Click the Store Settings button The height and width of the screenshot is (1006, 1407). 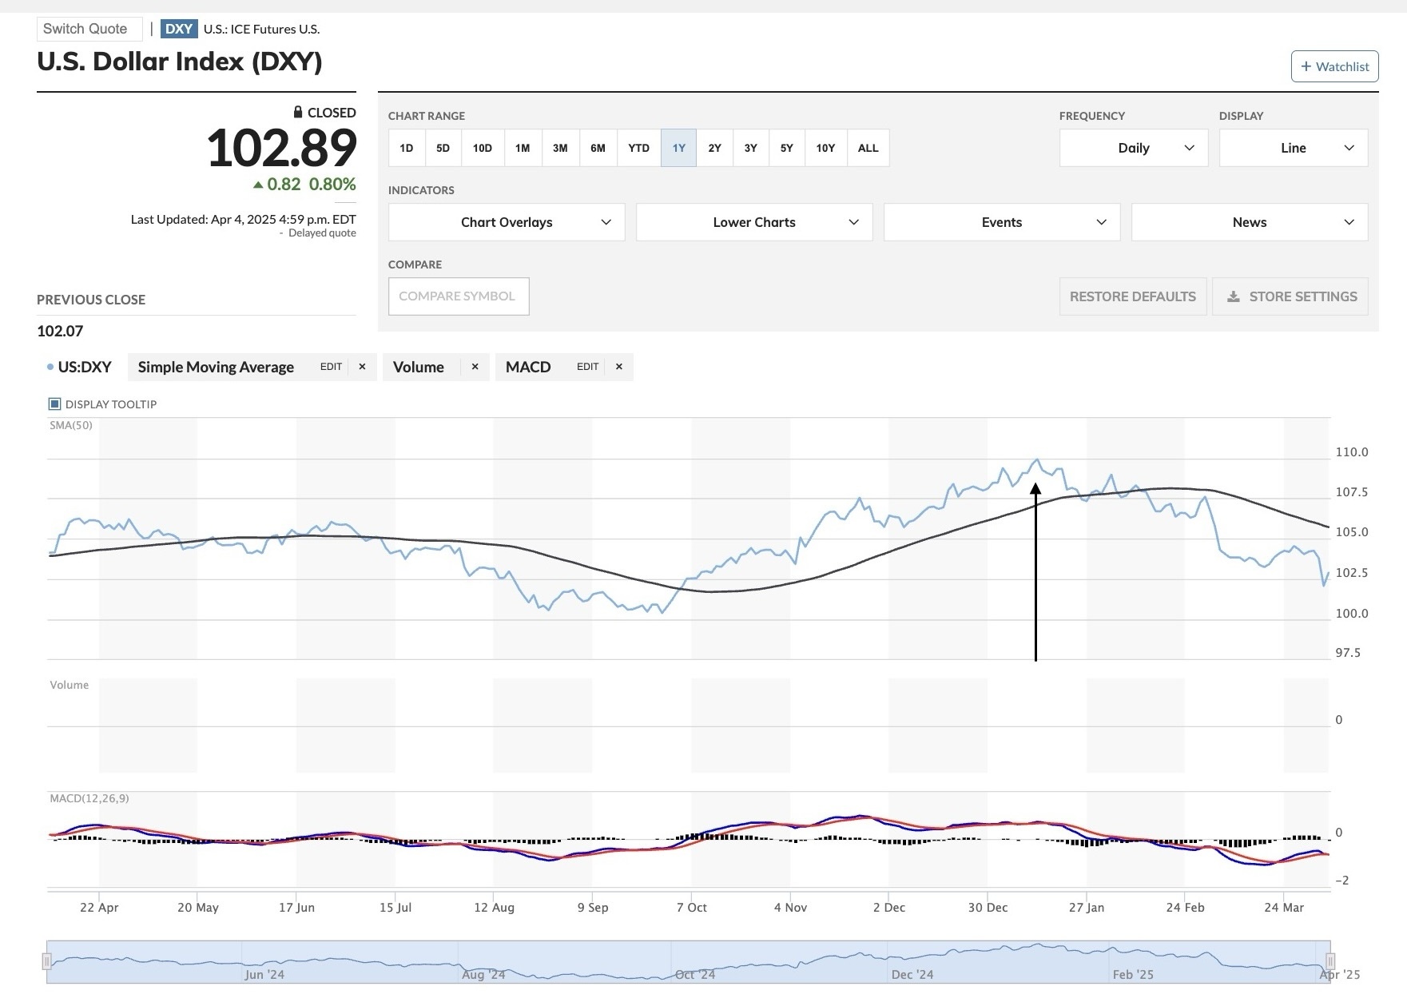(1290, 296)
